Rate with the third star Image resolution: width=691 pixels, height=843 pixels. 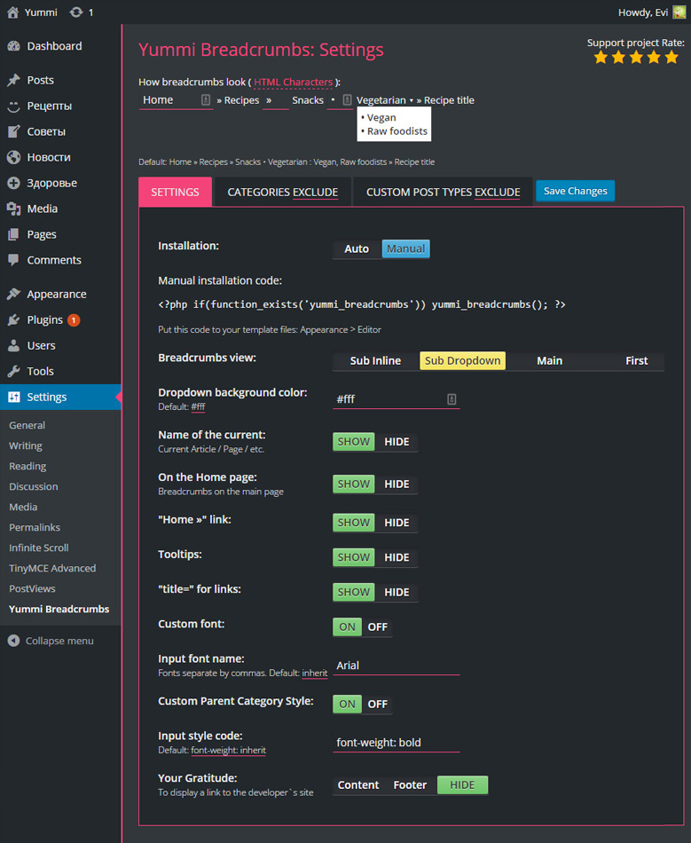tap(636, 57)
